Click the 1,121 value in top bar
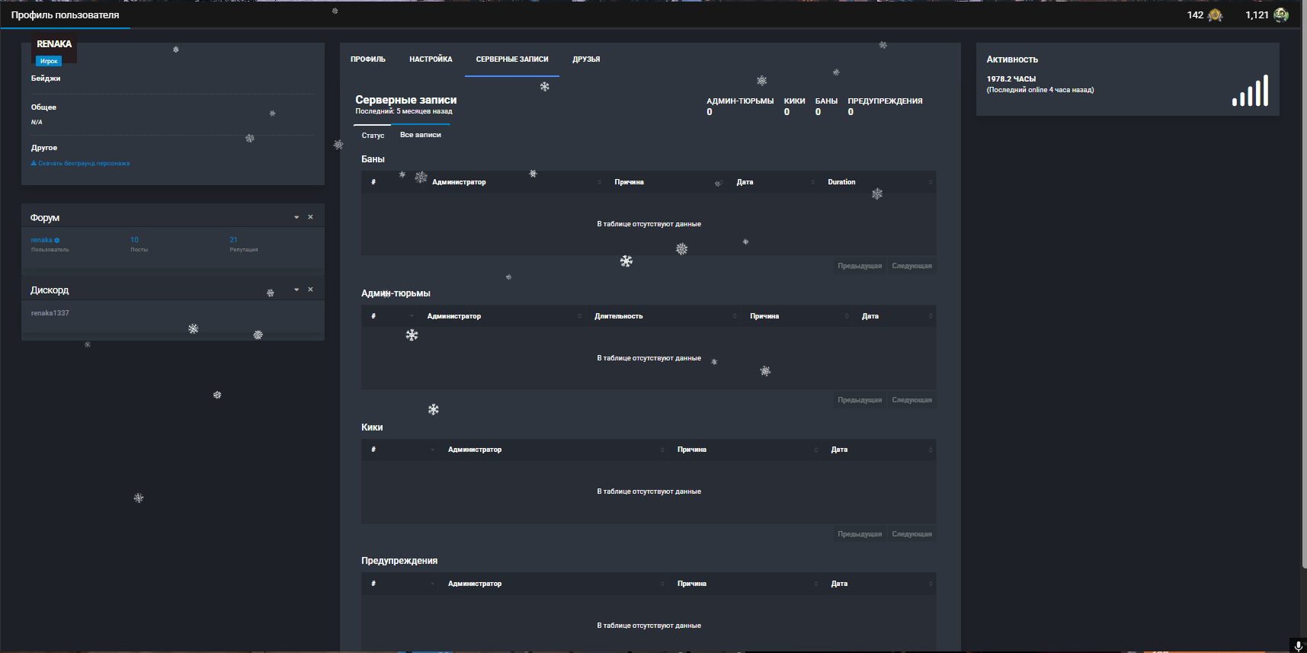 [1257, 15]
